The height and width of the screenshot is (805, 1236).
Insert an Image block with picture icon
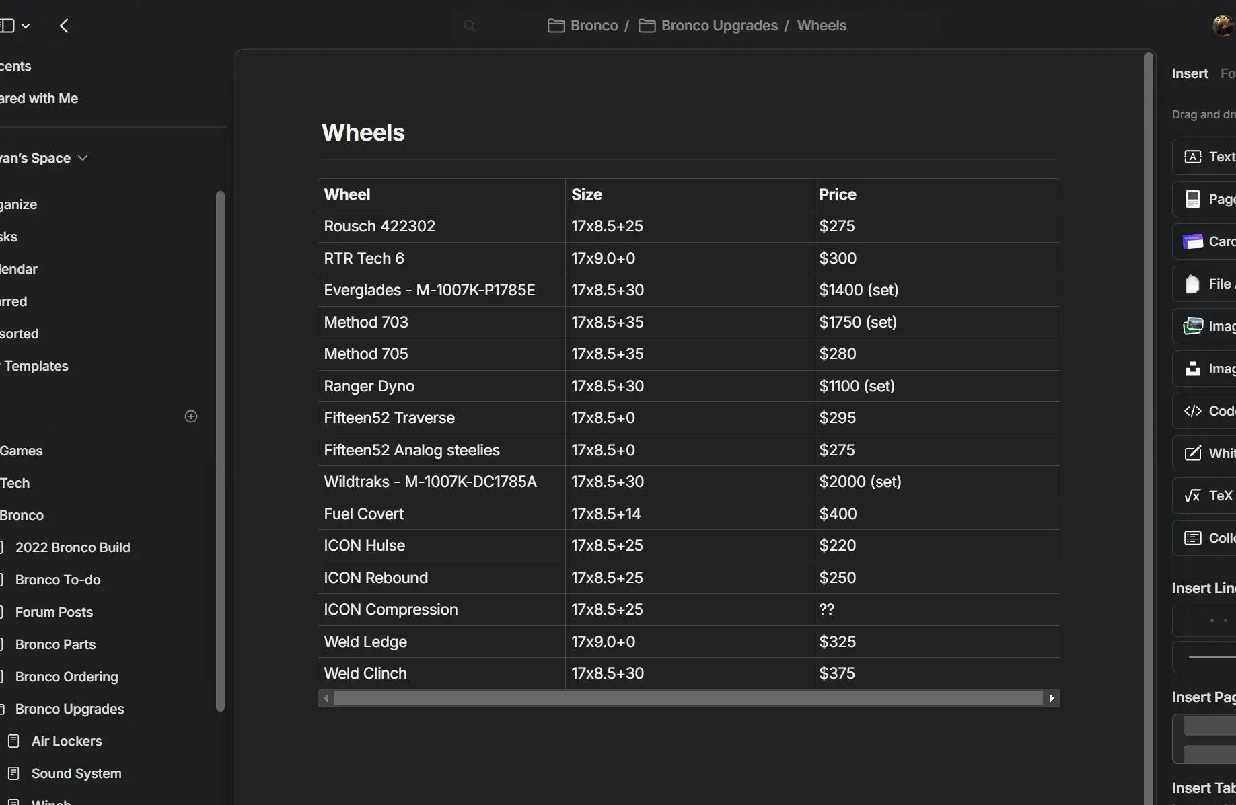click(1204, 326)
